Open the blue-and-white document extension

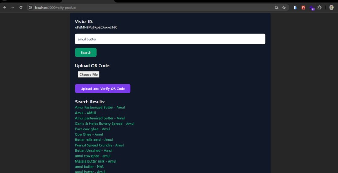(x=295, y=8)
